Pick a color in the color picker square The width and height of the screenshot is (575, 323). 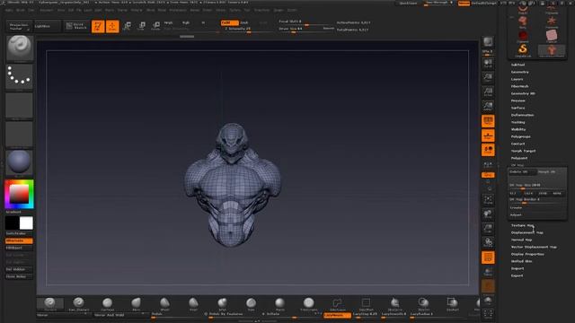pyautogui.click(x=19, y=194)
